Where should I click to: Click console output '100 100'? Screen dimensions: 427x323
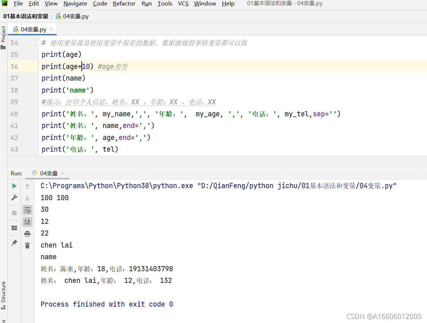coord(54,198)
